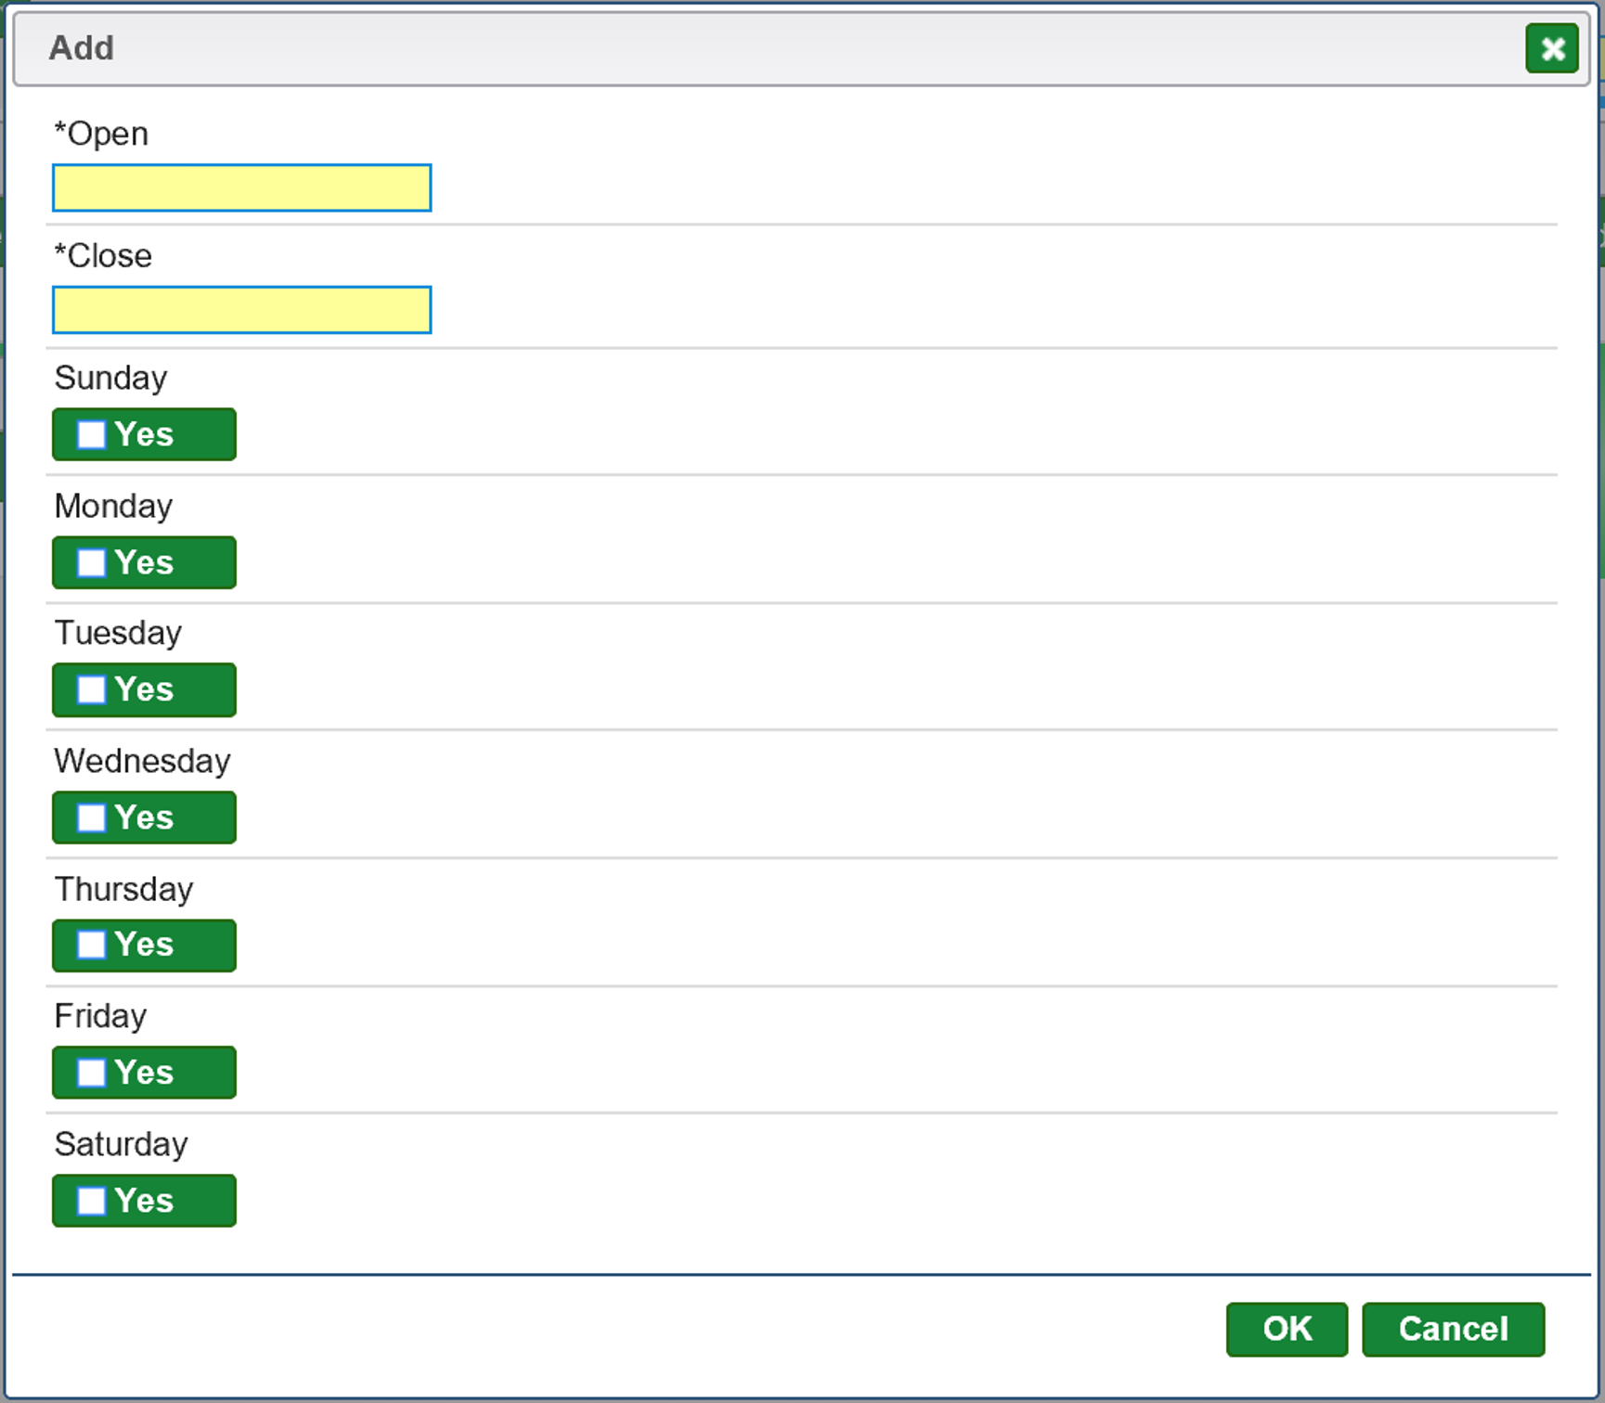This screenshot has width=1605, height=1403.
Task: Click the Cancel button
Action: tap(1453, 1329)
